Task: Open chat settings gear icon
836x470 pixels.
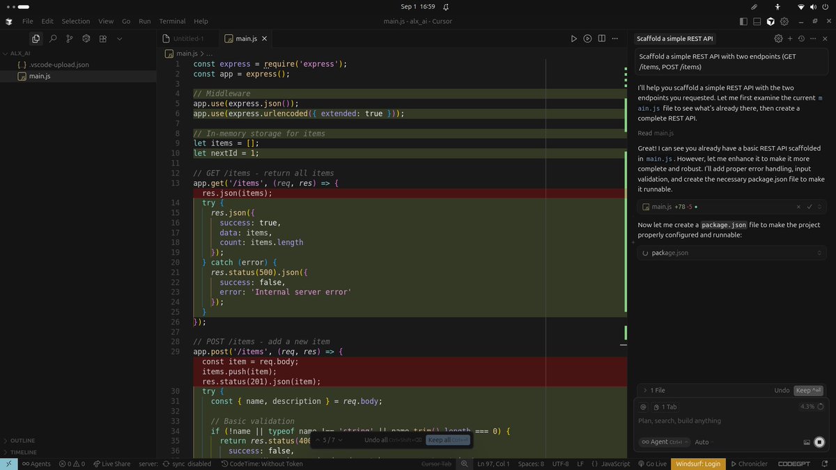Action: point(779,39)
